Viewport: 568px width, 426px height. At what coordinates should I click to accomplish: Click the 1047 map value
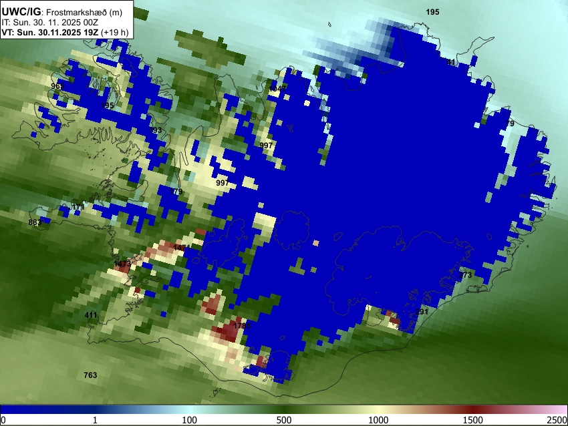[278, 88]
